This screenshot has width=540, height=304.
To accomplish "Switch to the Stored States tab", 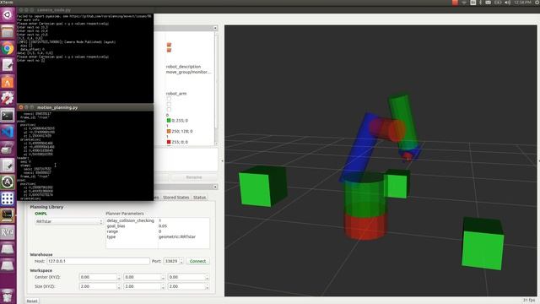I will [176, 198].
